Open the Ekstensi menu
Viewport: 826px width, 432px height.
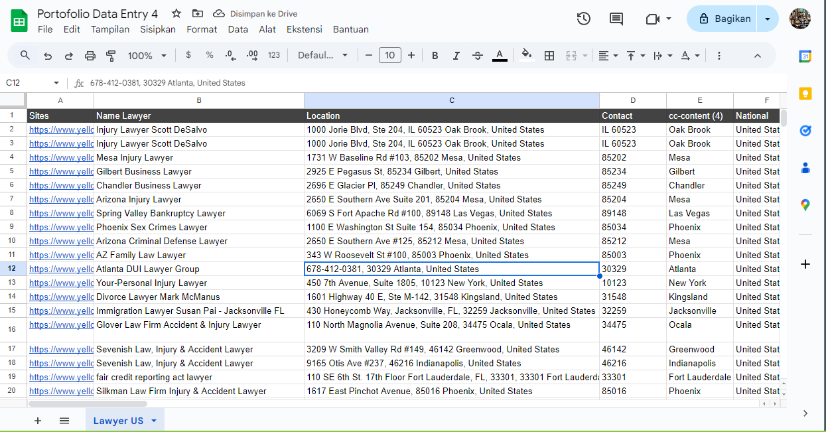pyautogui.click(x=305, y=29)
